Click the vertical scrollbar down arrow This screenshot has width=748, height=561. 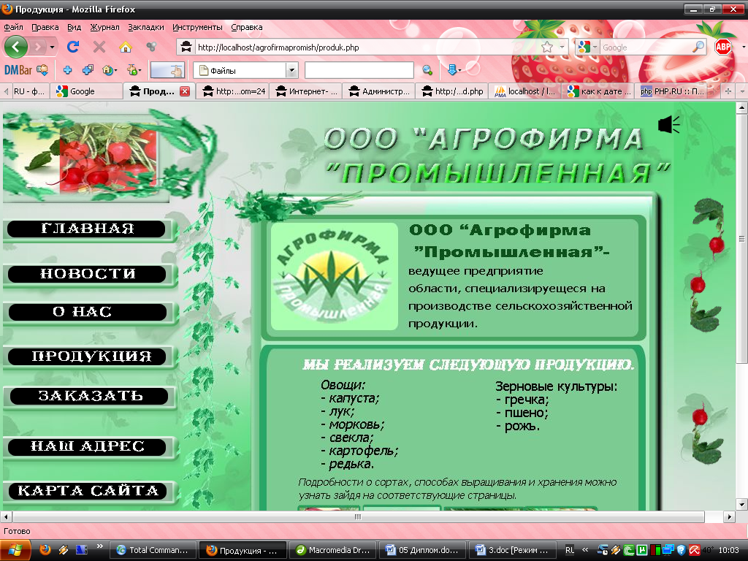click(741, 504)
